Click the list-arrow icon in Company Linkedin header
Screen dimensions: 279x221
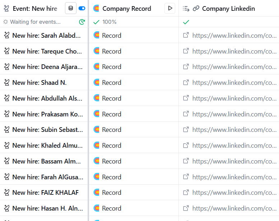click(186, 9)
